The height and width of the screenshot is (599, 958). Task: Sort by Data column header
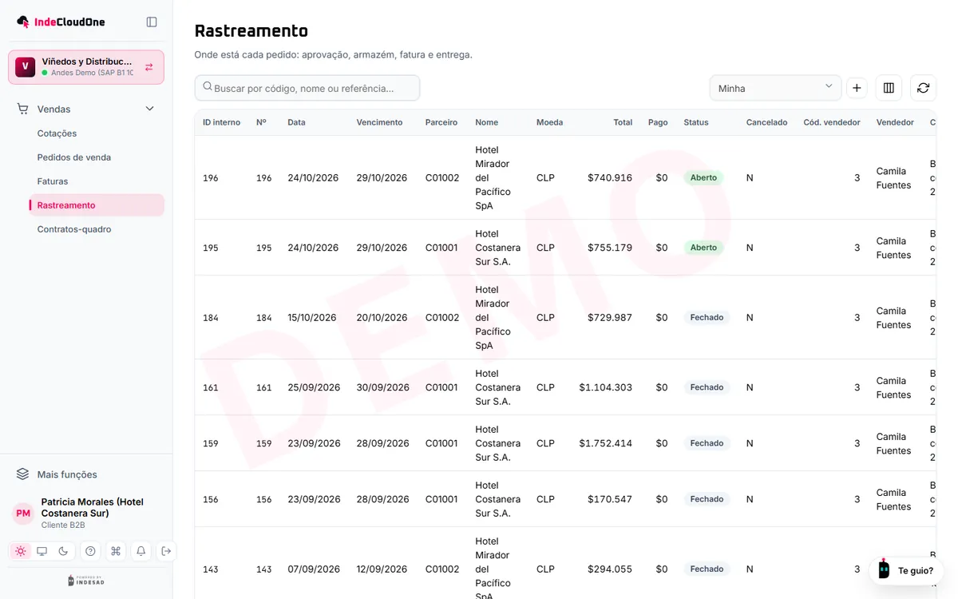click(296, 122)
